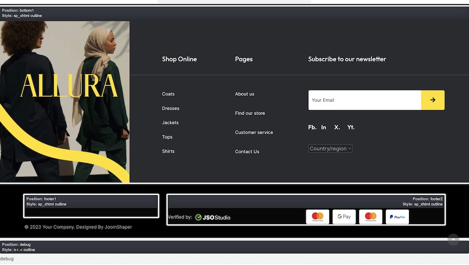Click the Your Email input field
Screen dimensions: 469x265
364,100
